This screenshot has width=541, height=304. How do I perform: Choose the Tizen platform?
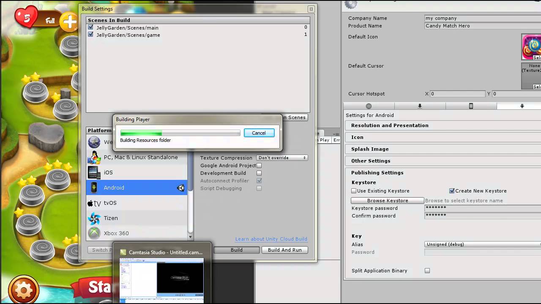pos(137,218)
